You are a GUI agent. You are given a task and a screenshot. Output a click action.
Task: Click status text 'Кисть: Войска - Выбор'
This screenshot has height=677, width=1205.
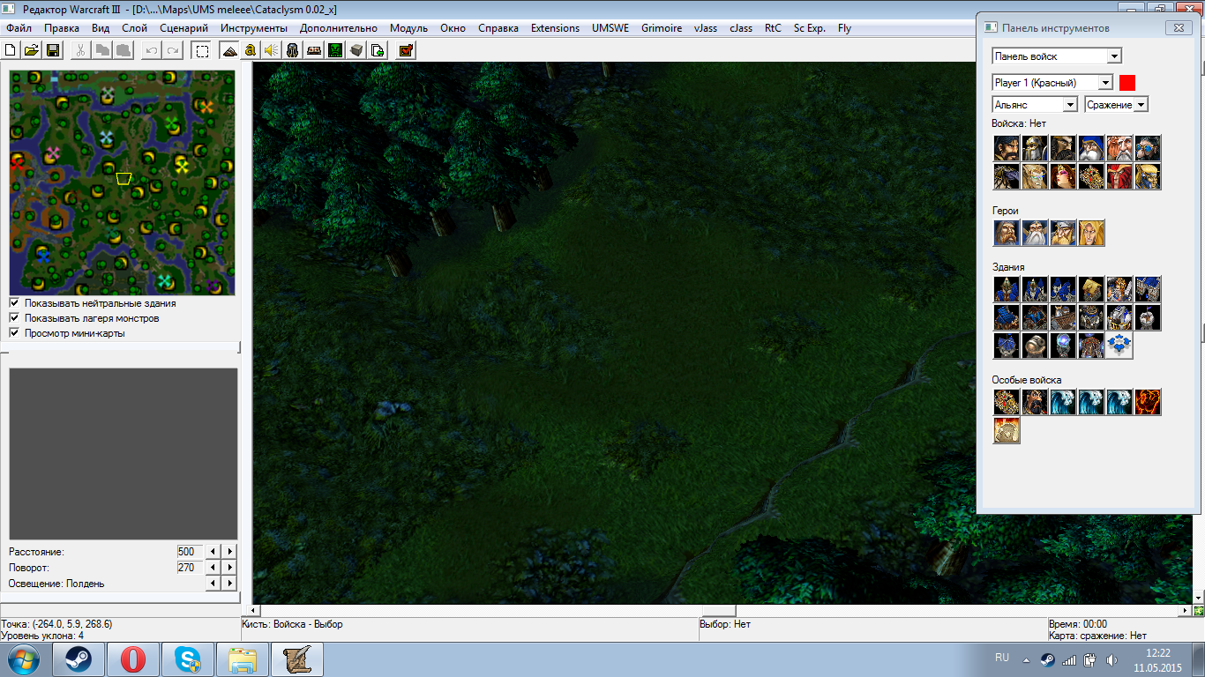point(292,624)
